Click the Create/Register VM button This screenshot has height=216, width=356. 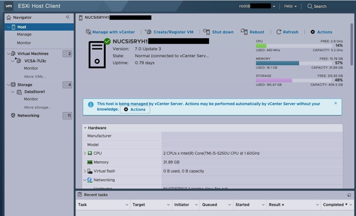click(169, 32)
